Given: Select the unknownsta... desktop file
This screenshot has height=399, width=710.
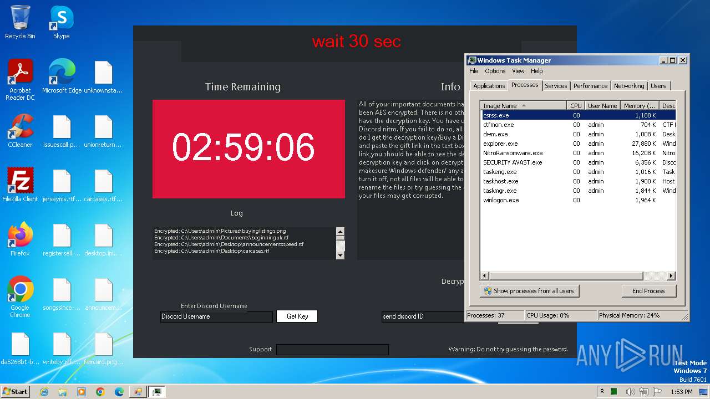Looking at the screenshot, I should click(103, 76).
